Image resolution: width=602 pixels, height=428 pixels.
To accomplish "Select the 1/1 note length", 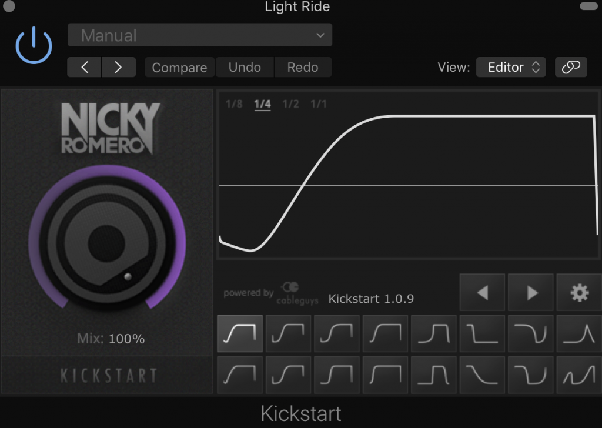I will point(319,104).
